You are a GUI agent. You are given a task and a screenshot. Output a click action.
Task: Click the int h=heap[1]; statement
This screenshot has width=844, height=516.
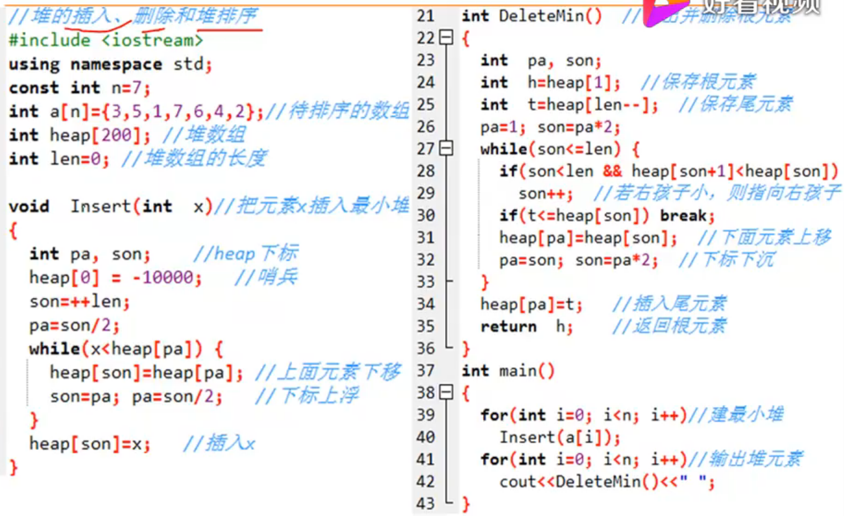(550, 82)
